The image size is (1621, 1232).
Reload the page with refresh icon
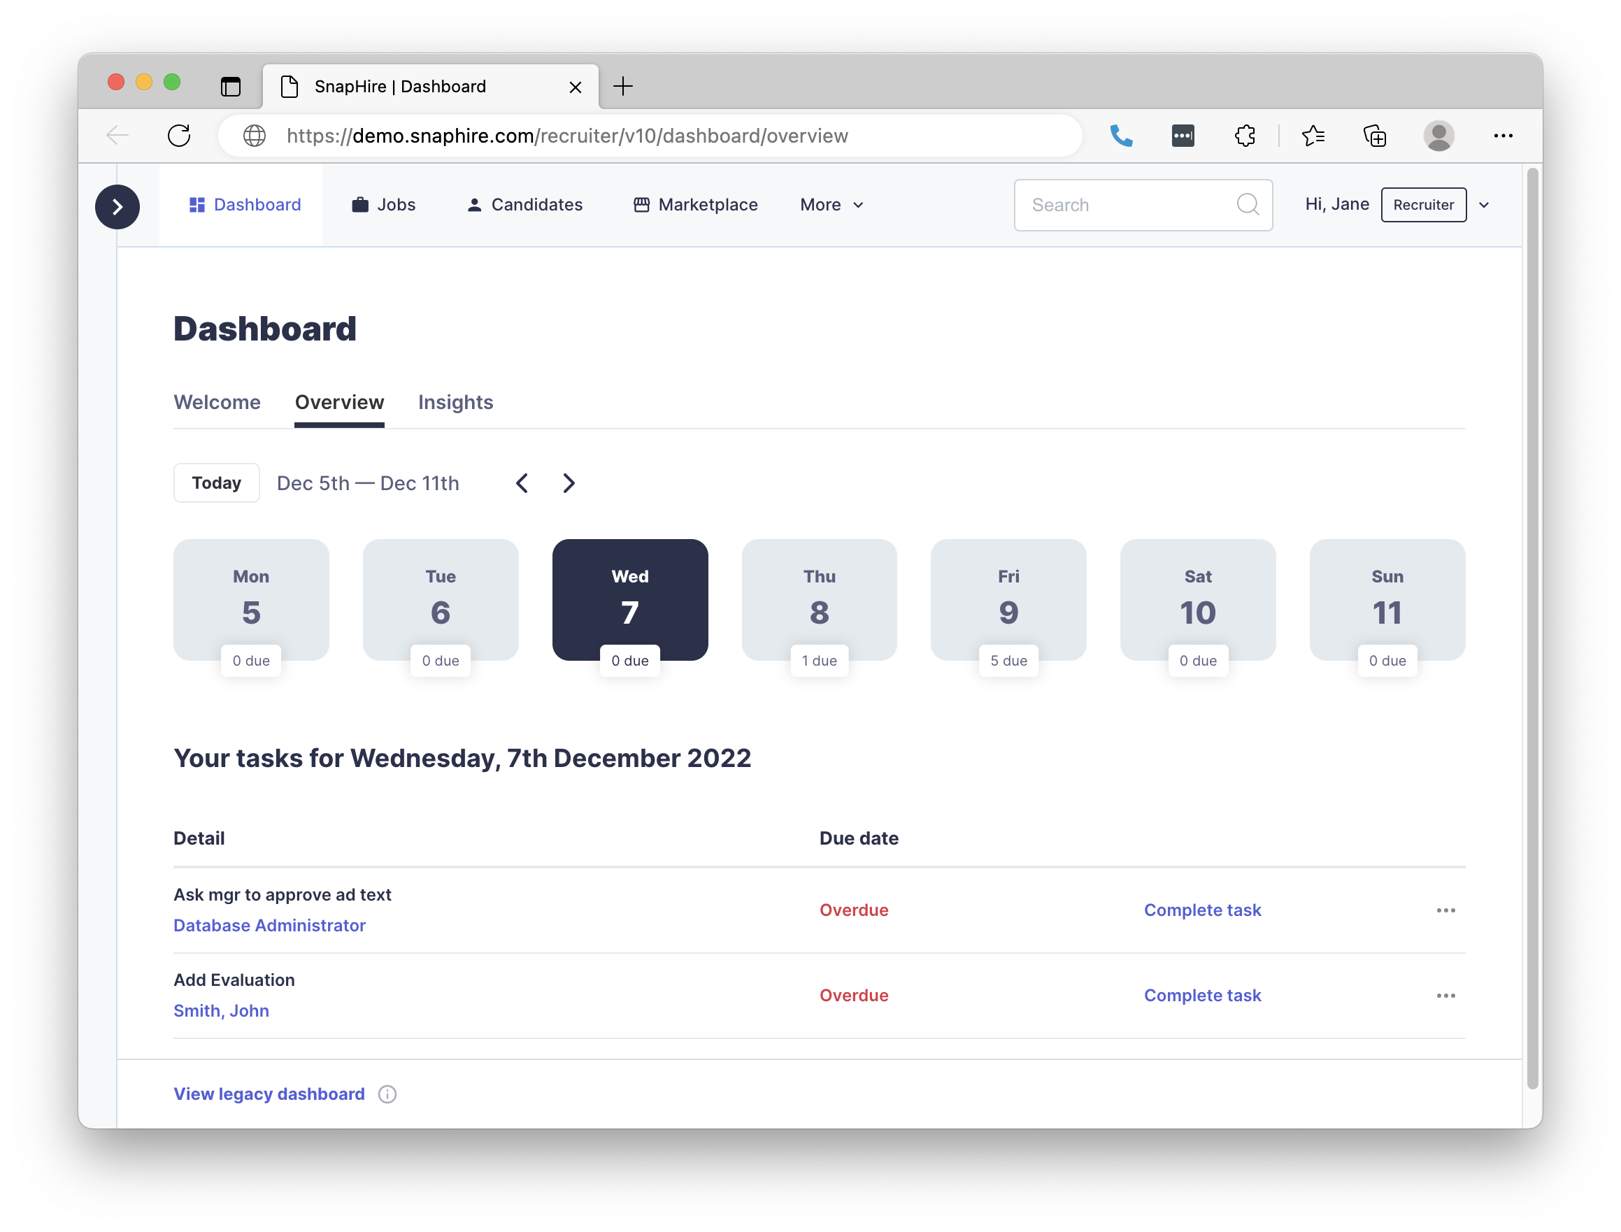coord(179,136)
